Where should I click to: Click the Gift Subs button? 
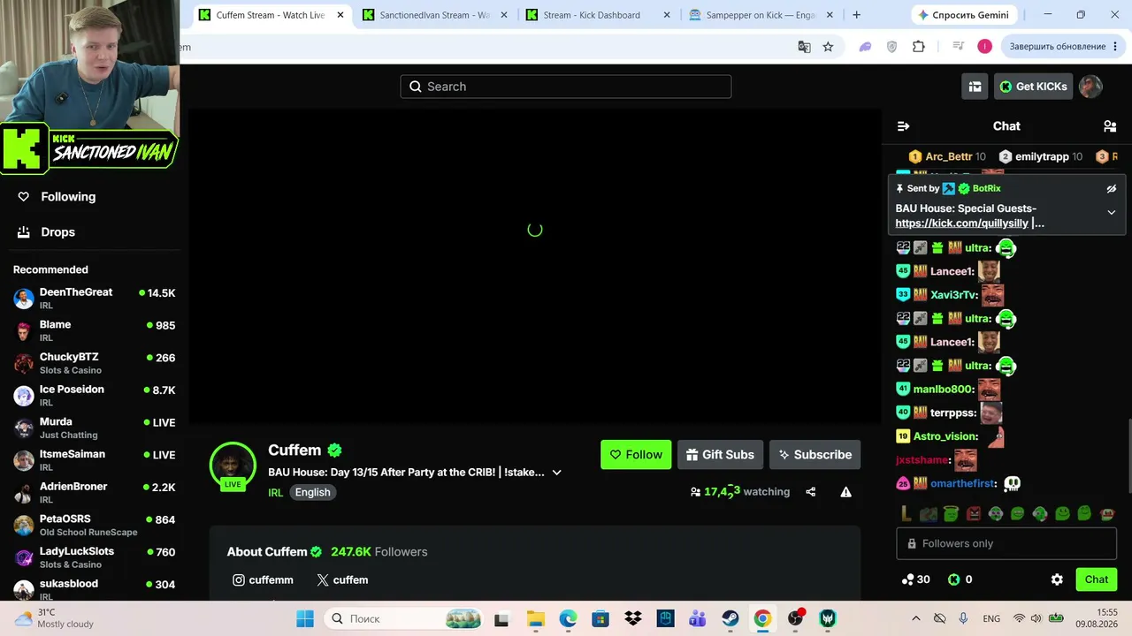coord(721,455)
